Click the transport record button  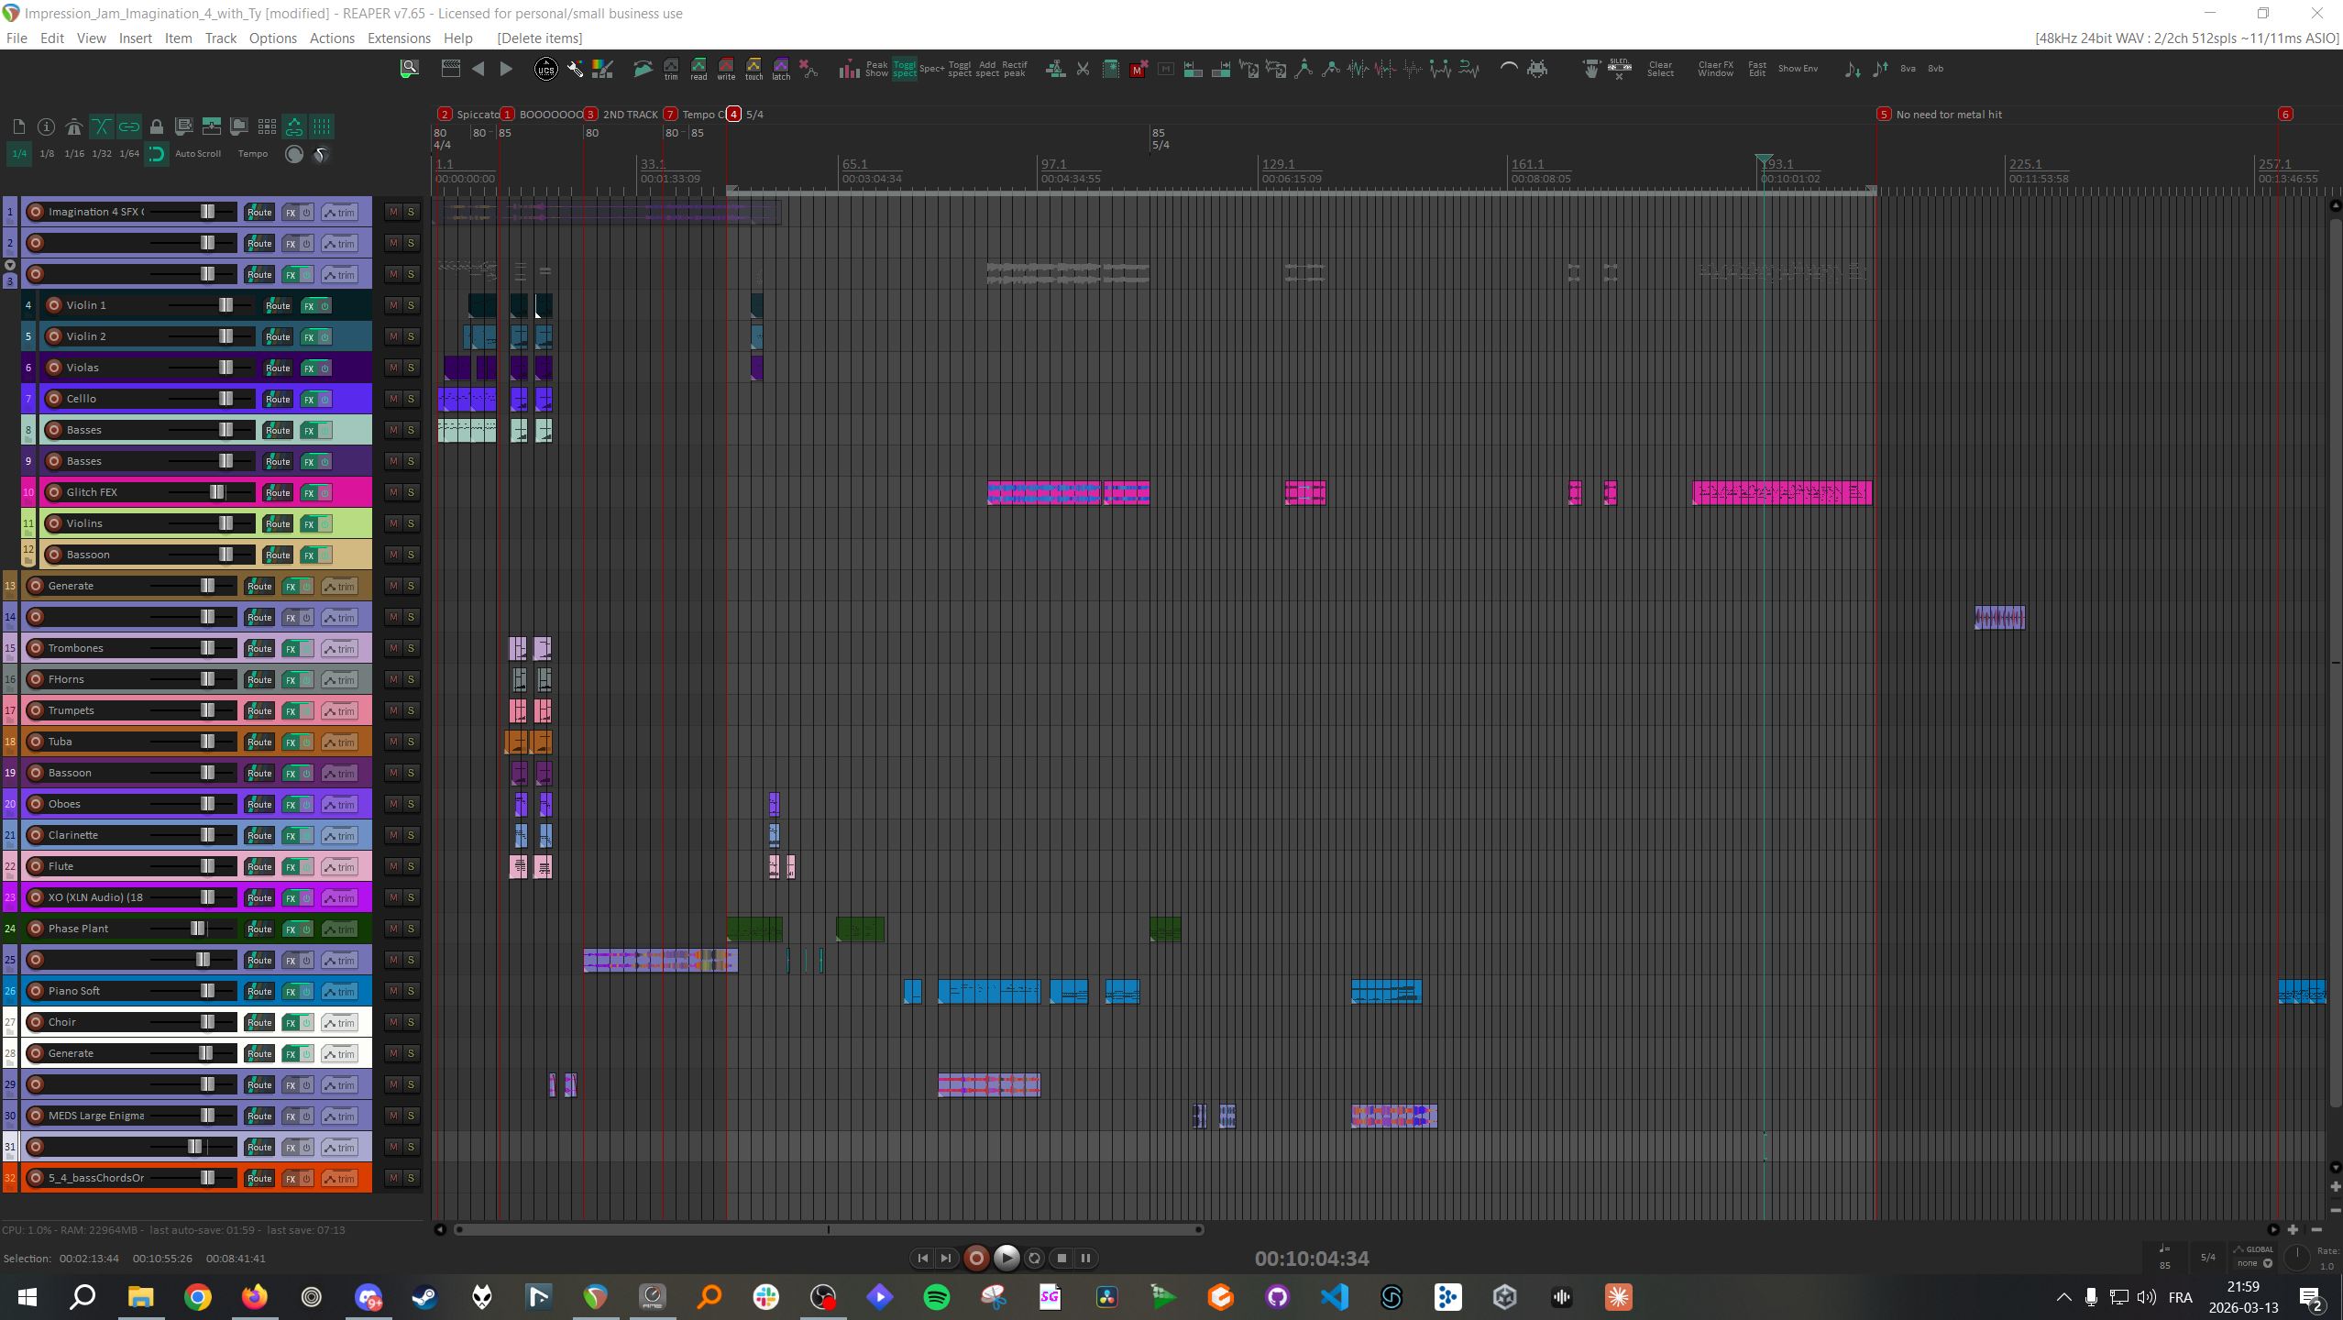[976, 1259]
